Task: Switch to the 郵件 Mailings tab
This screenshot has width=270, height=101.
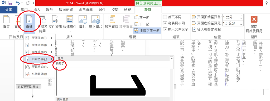Action: point(102,10)
